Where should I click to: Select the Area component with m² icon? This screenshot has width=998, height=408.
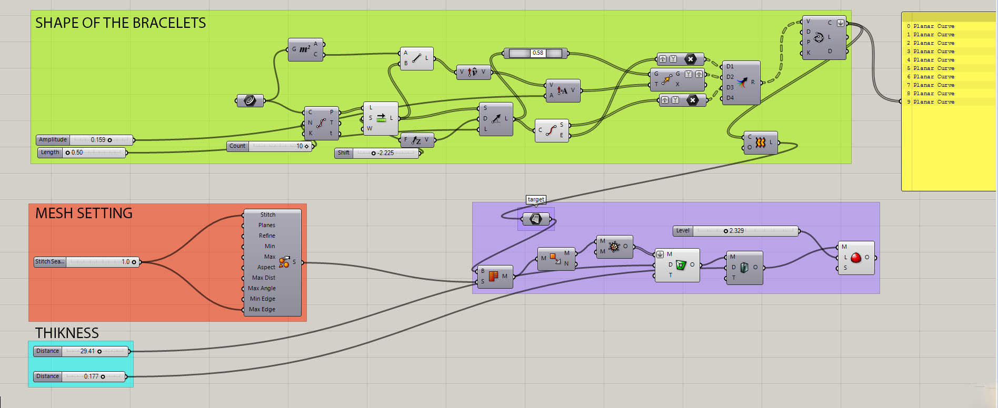coord(305,49)
